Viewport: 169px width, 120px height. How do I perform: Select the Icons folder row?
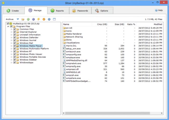click(113, 31)
